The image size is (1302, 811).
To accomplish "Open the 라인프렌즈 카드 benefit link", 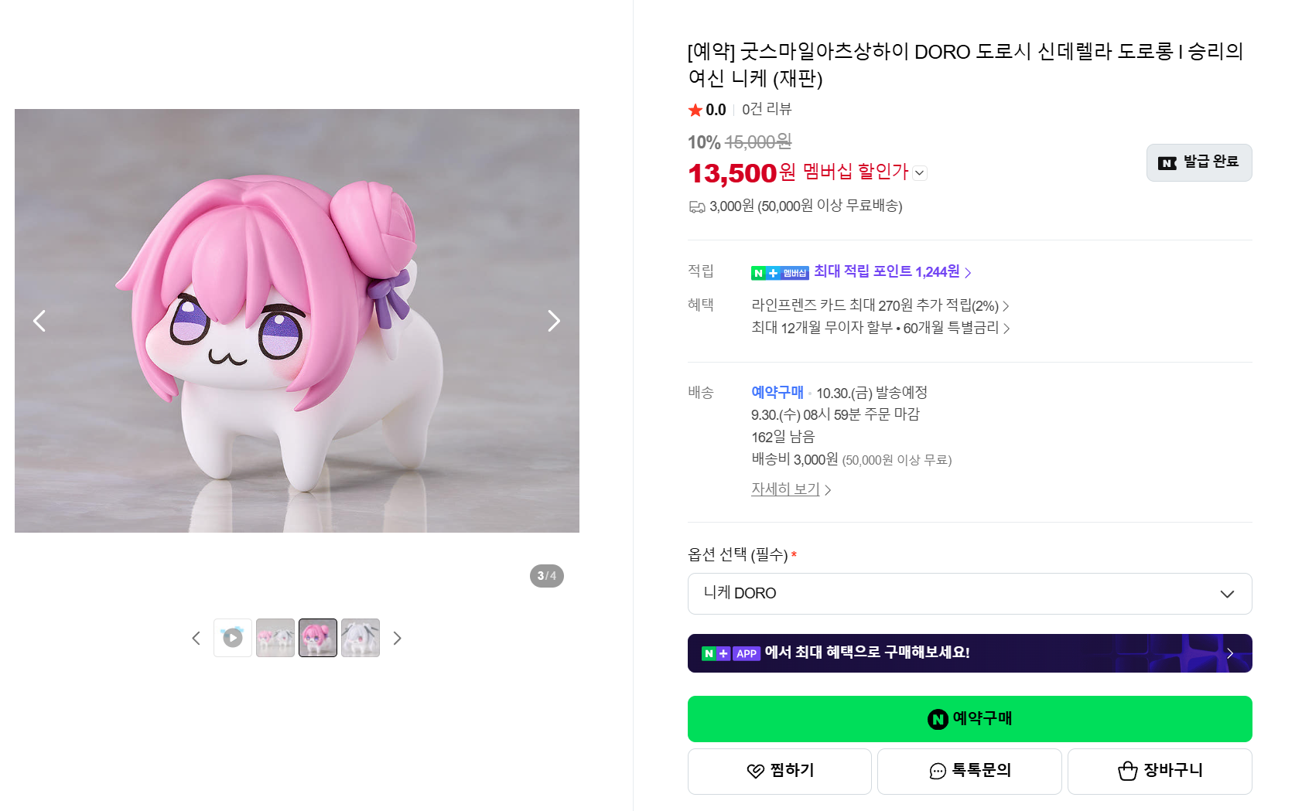I will pyautogui.click(x=880, y=305).
